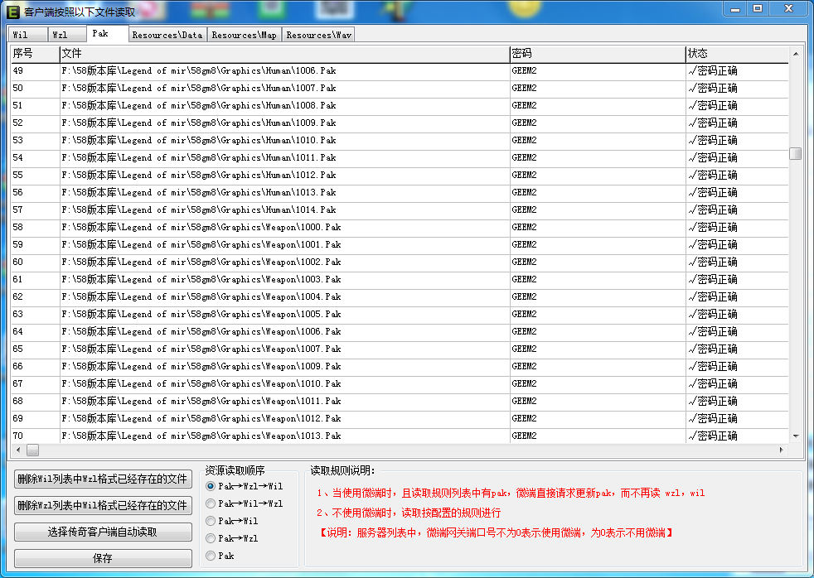Select row 57 Human\1014.Pak file path
Image resolution: width=814 pixels, height=578 pixels.
(199, 210)
